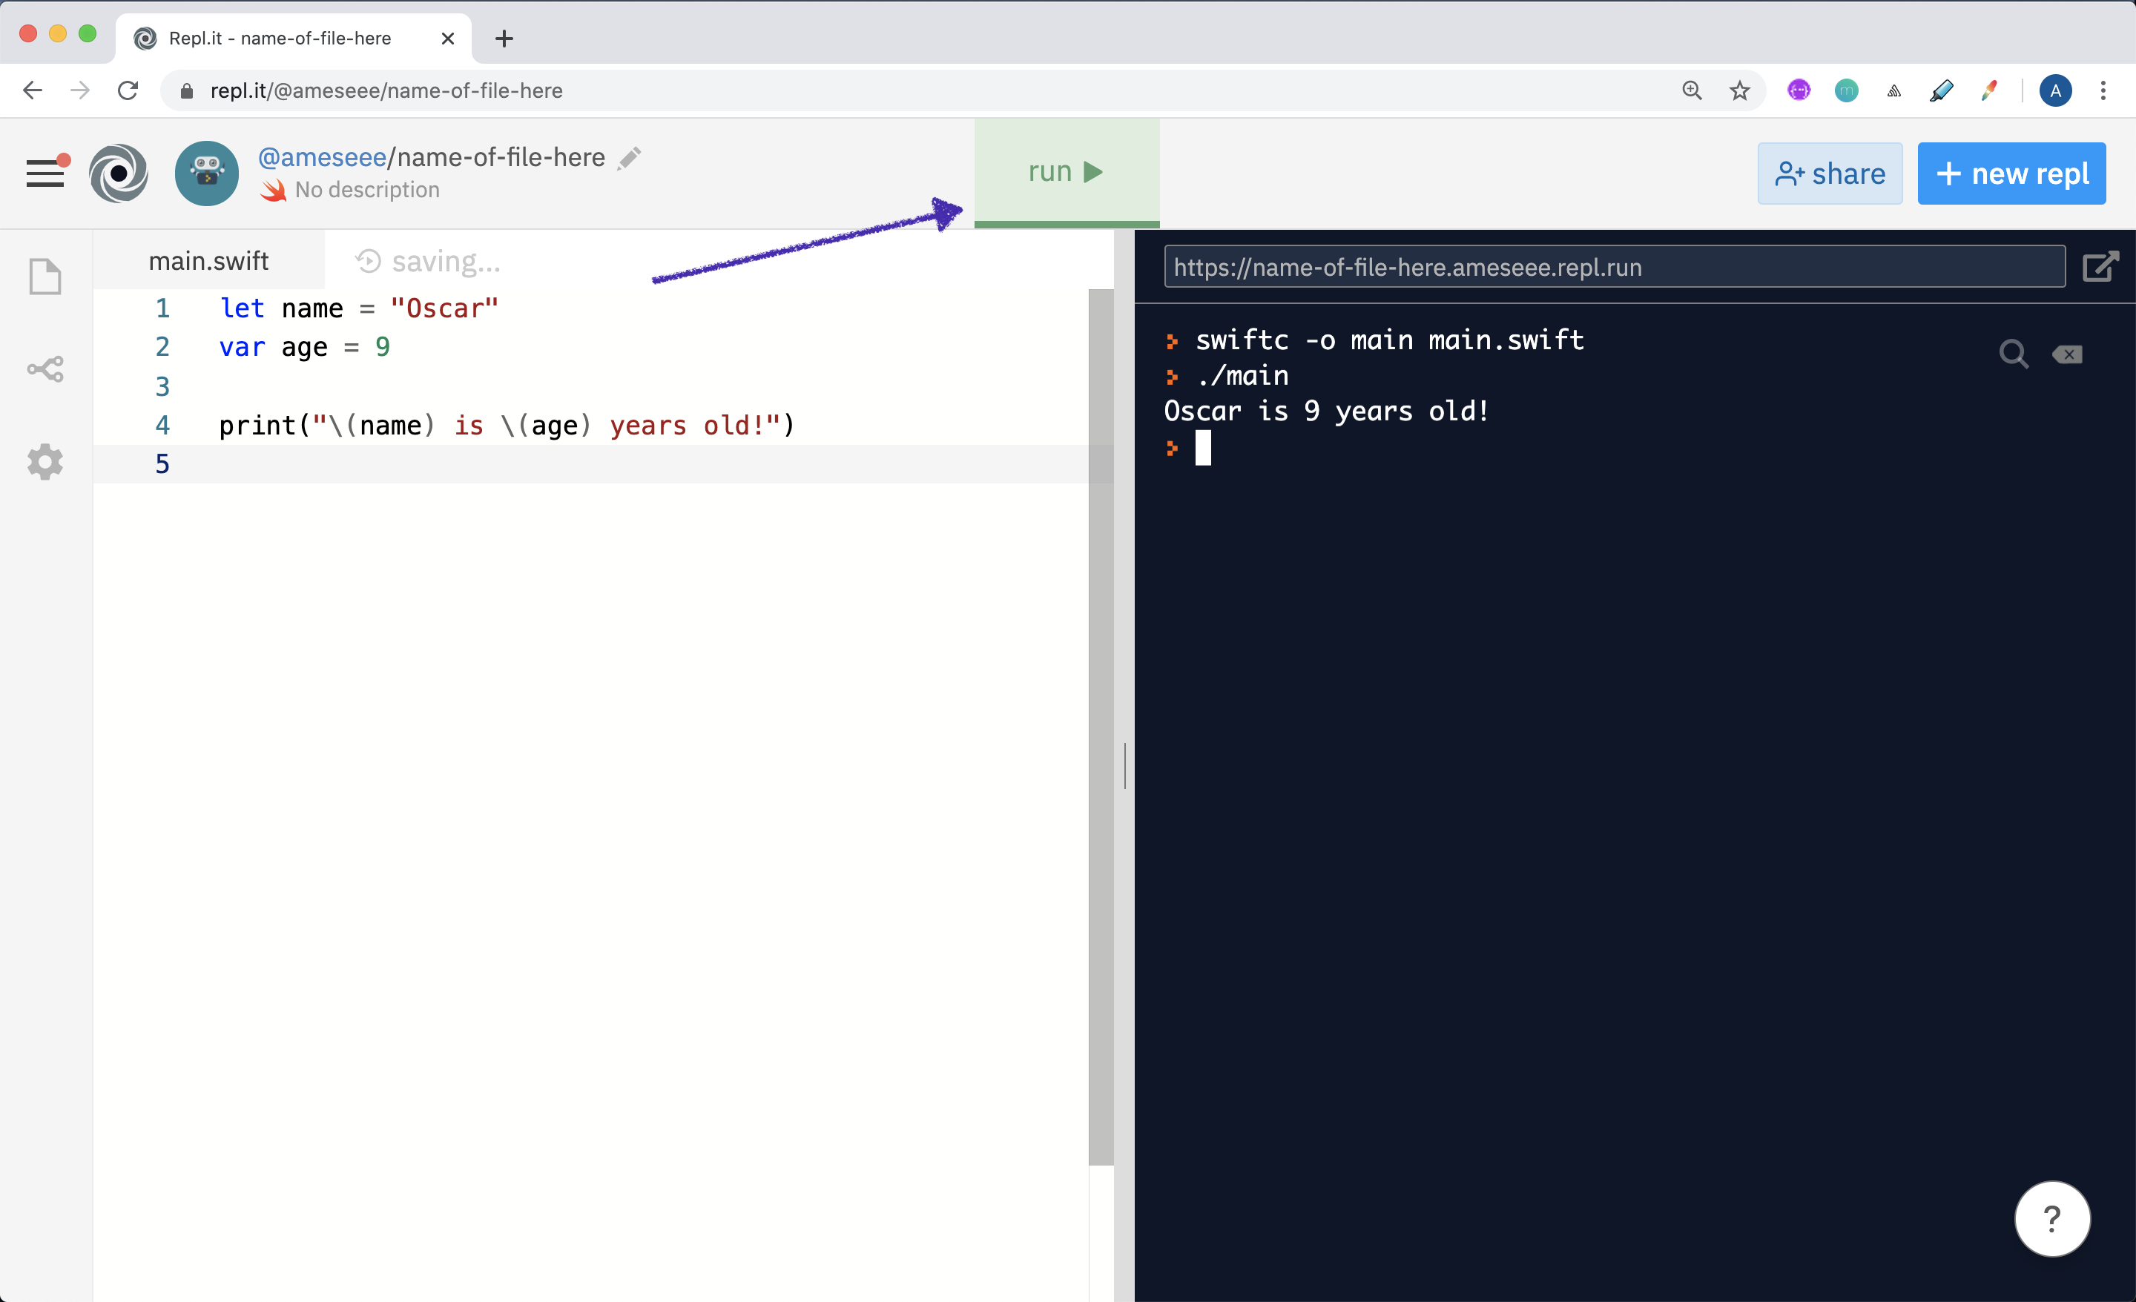The height and width of the screenshot is (1302, 2136).
Task: Run the program with the run button
Action: 1067,171
